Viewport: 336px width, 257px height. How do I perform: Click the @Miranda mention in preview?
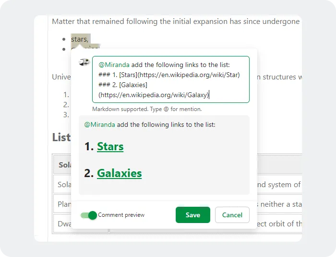[x=99, y=124]
